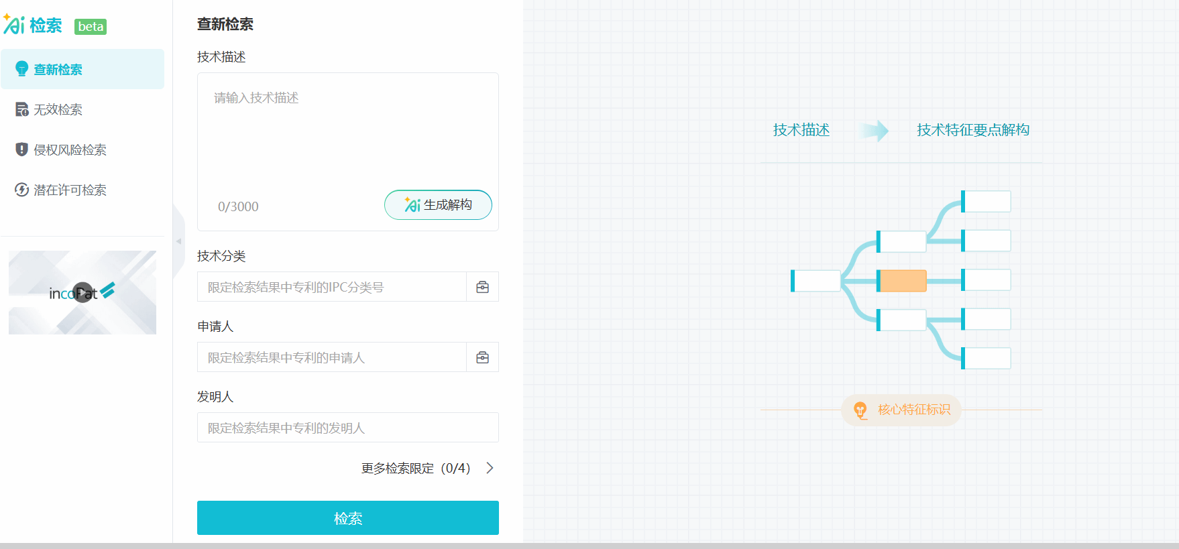This screenshot has width=1179, height=549.
Task: Open the applicant picker briefcase icon
Action: coord(482,357)
